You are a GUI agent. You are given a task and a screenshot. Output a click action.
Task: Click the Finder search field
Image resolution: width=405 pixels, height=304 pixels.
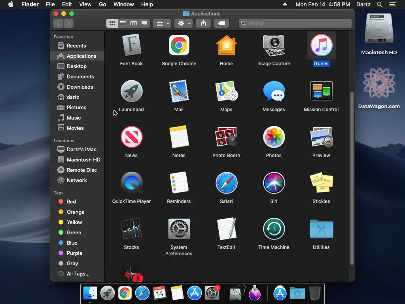pyautogui.click(x=295, y=23)
